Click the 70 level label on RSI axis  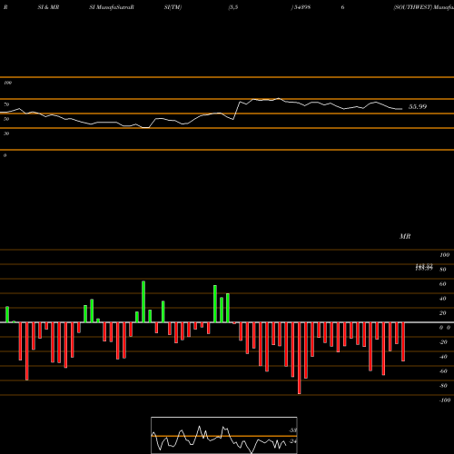coord(6,104)
